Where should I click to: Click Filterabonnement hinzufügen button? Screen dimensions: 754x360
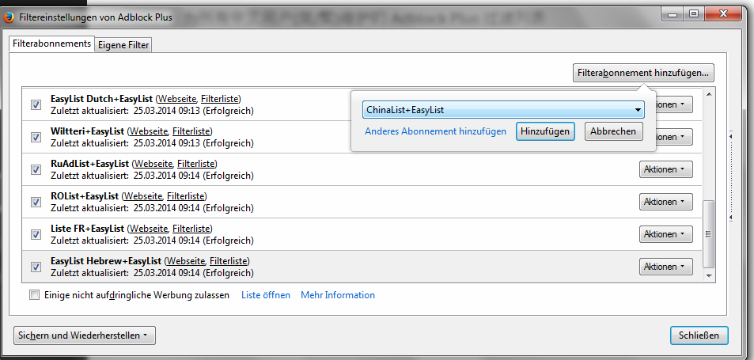tap(643, 73)
